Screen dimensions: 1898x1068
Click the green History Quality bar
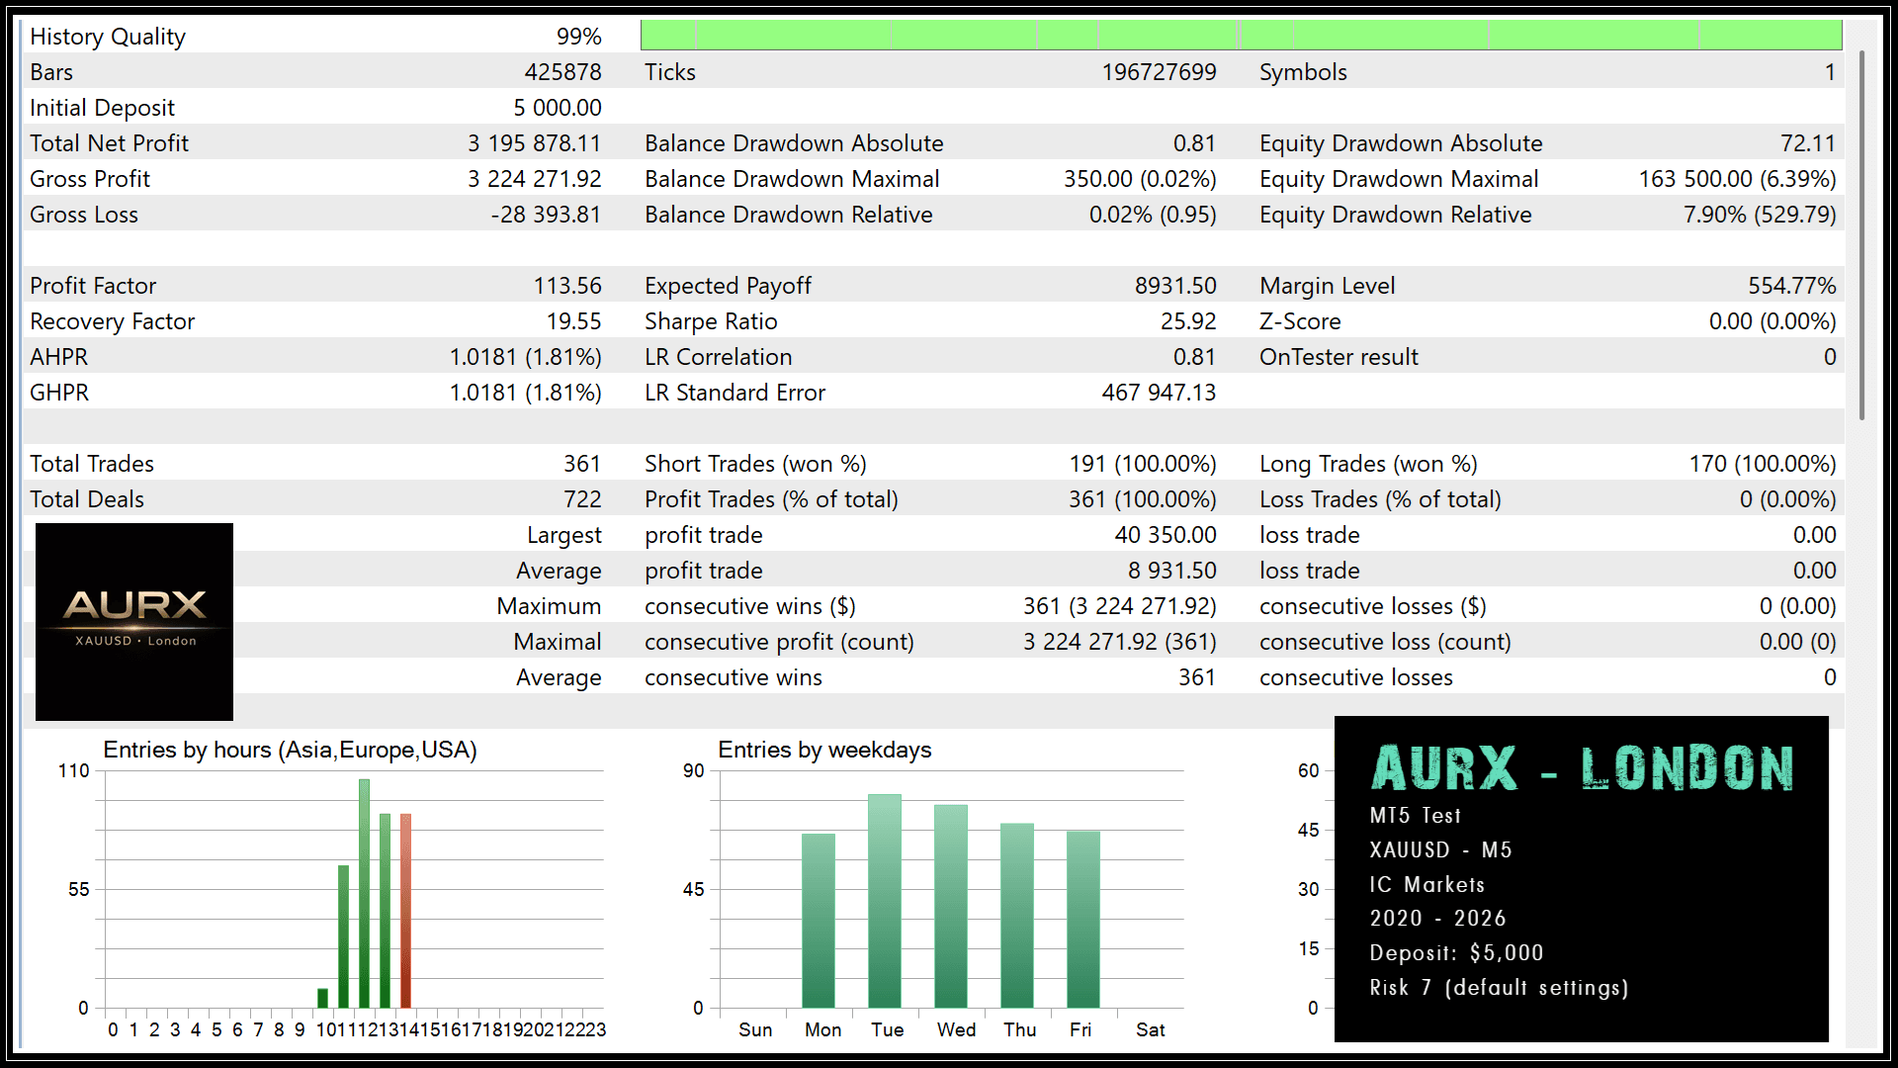click(x=1241, y=36)
